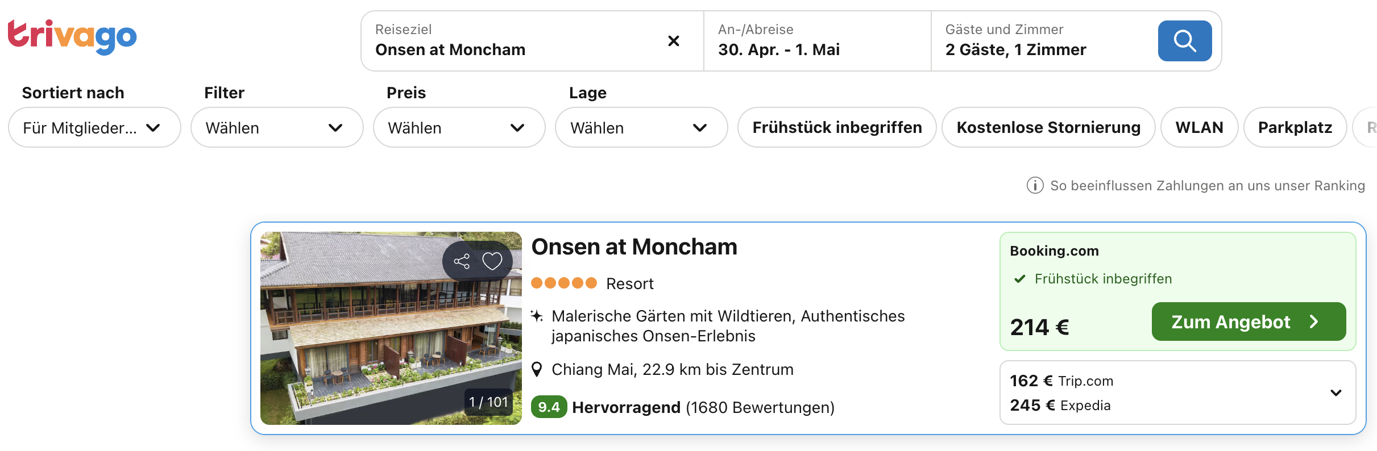Open the ranking payments info link
This screenshot has height=451, width=1377.
[x=1207, y=186]
